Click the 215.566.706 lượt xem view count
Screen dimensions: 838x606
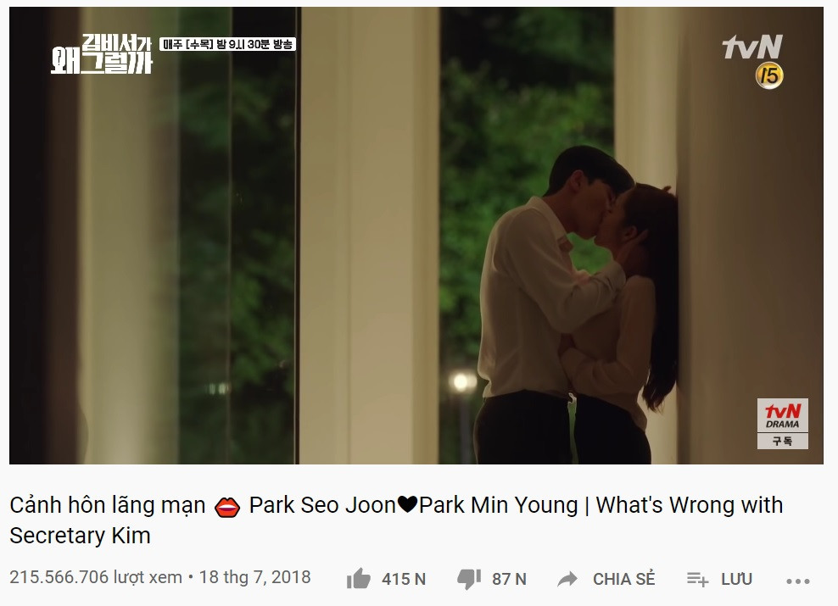[96, 577]
